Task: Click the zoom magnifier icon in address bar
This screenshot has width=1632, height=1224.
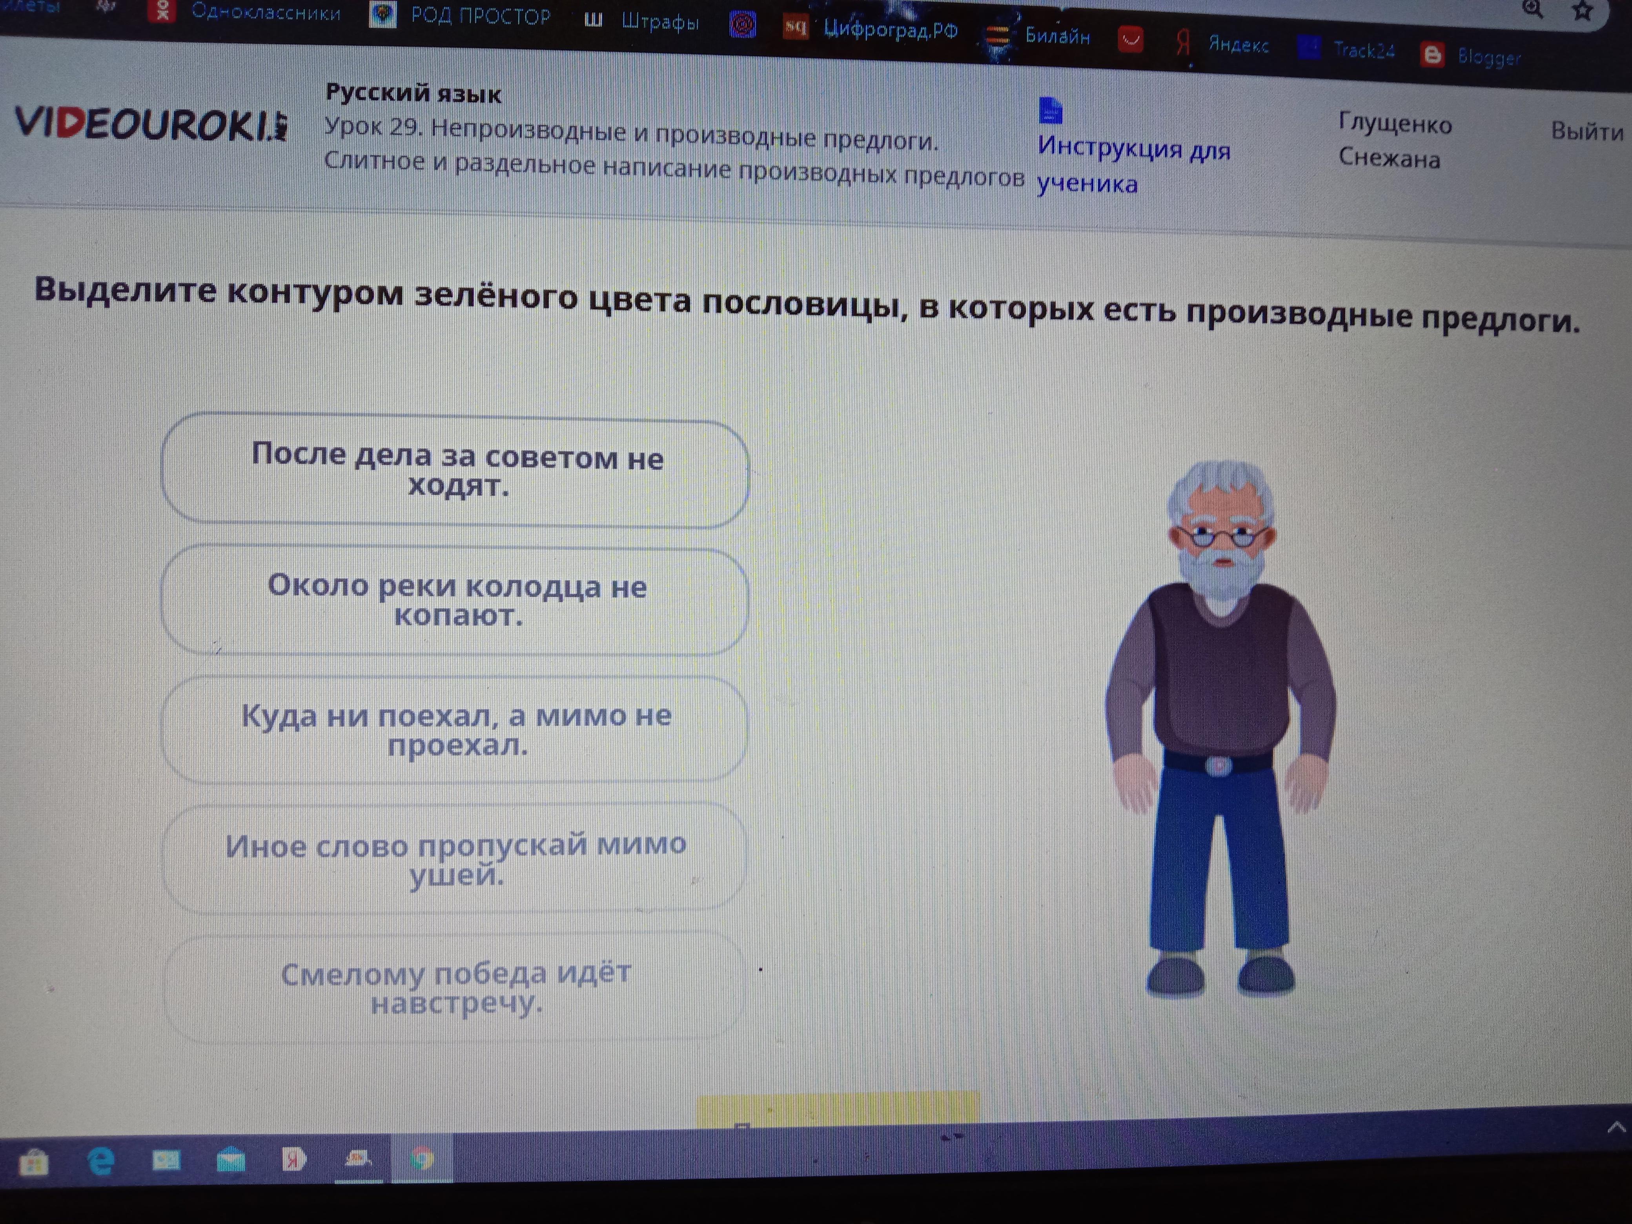Action: point(1532,9)
